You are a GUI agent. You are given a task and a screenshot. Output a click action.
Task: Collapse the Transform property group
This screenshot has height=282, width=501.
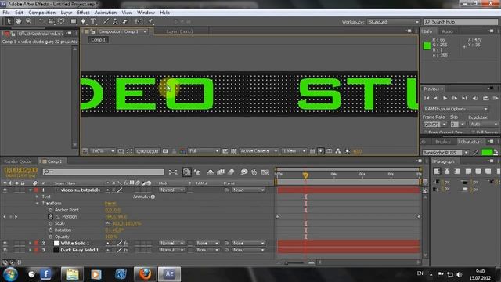point(37,204)
